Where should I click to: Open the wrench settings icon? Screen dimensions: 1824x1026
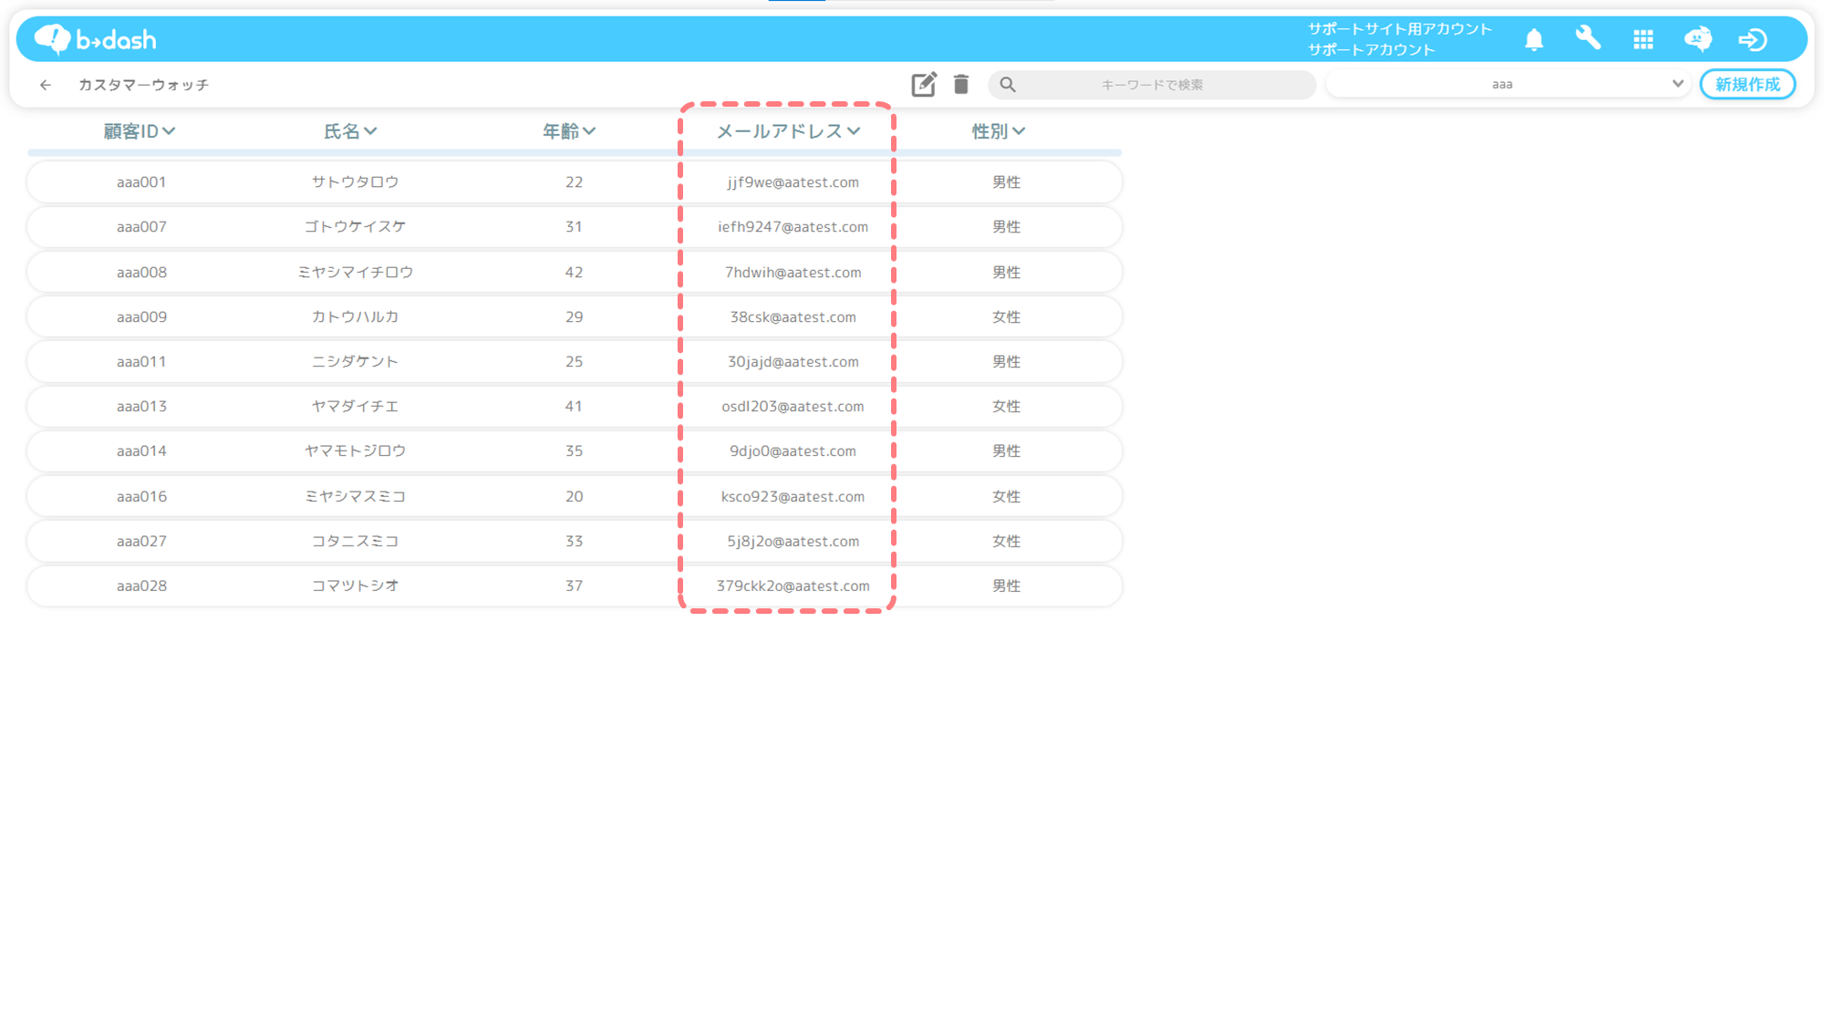click(1588, 38)
